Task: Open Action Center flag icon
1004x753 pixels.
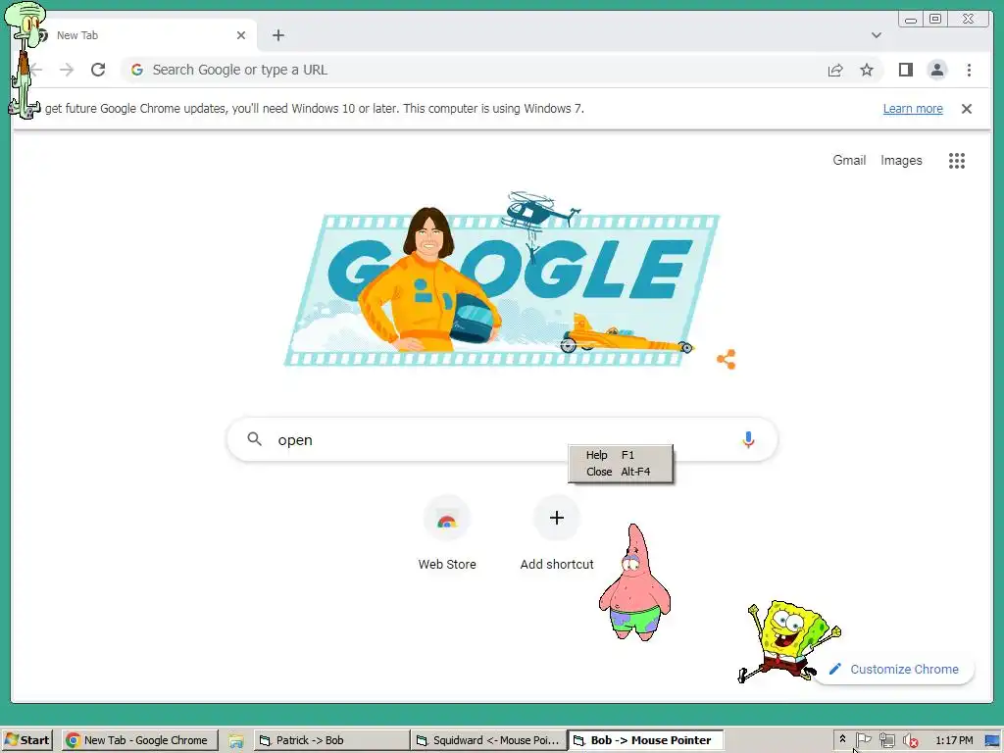Action: coord(863,740)
